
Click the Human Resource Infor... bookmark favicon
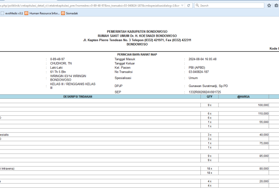pos(26,13)
